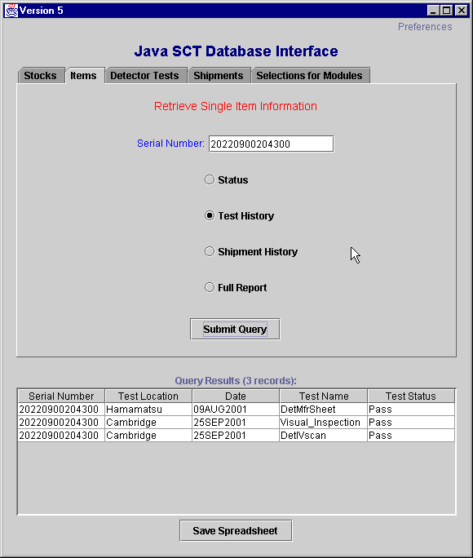Open the Shipments tab
The width and height of the screenshot is (473, 558).
[x=219, y=75]
